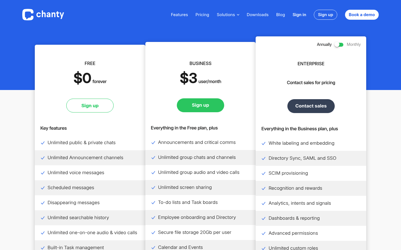
Task: Click the Sign in link
Action: click(x=299, y=15)
